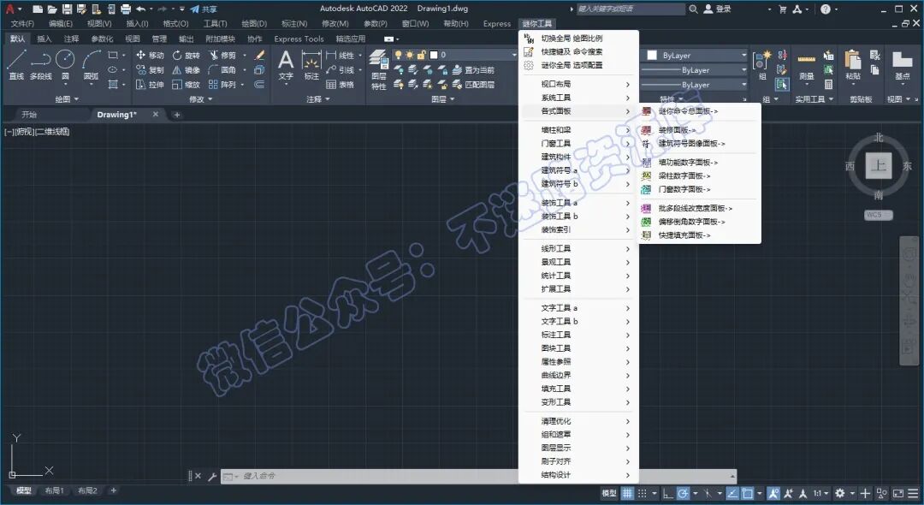Viewport: 924px width, 505px height.
Task: Select the Text (文字) annotation tool
Action: click(286, 65)
